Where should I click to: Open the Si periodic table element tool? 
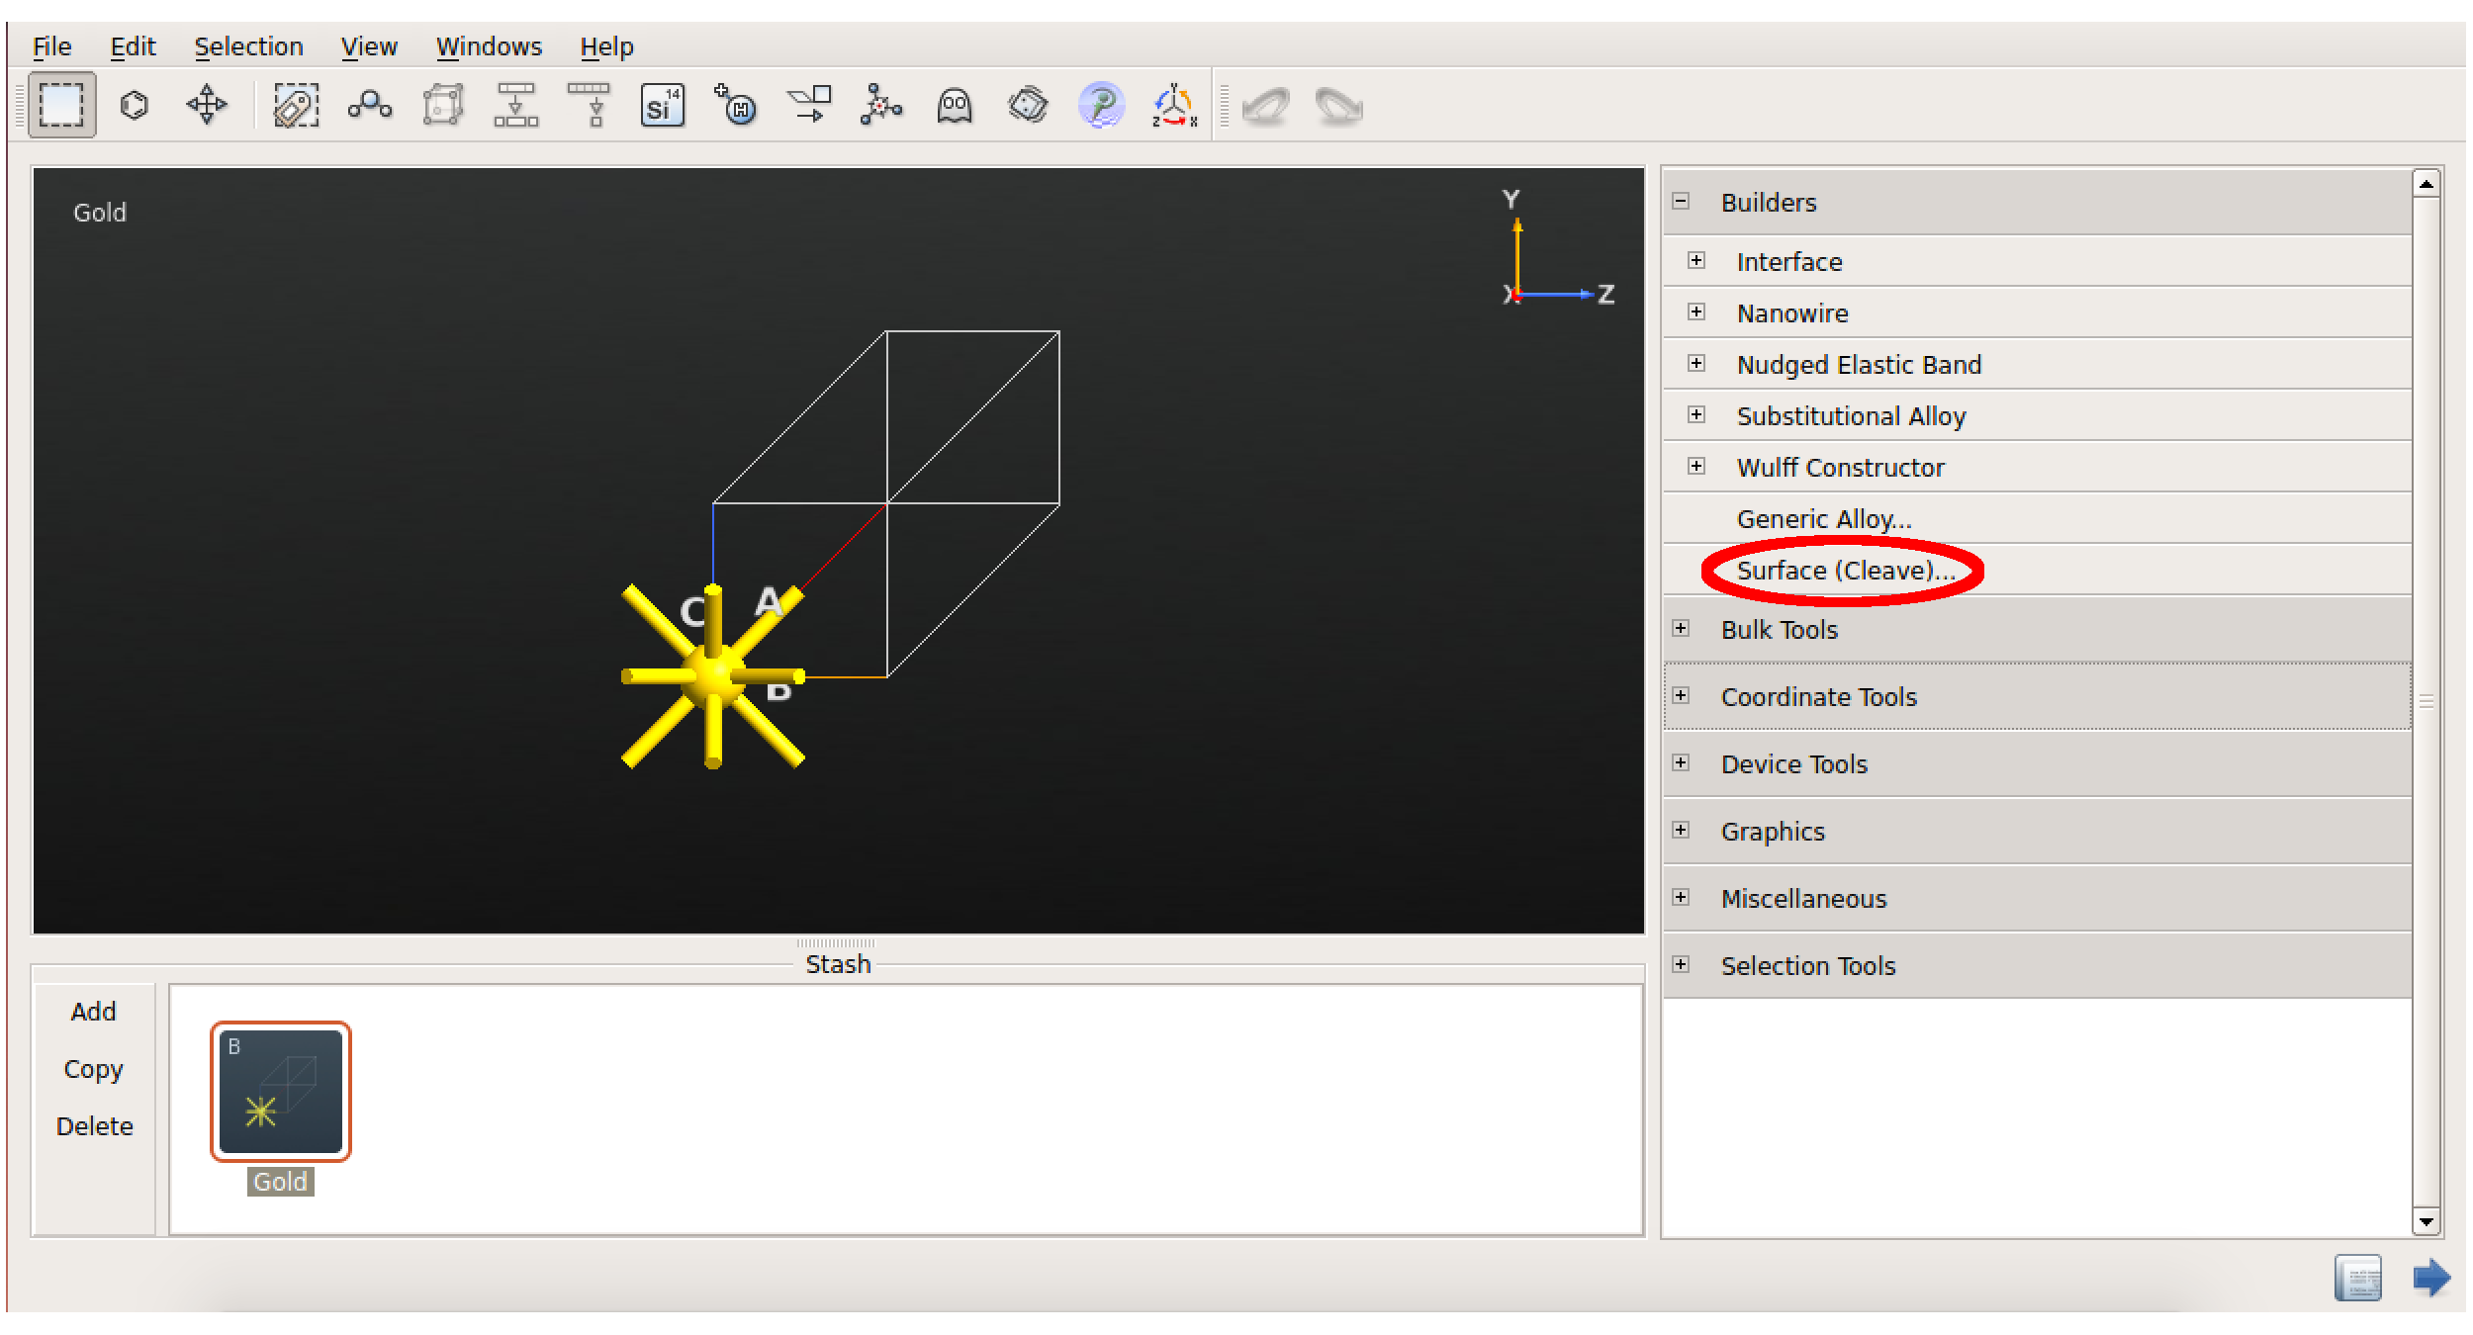(662, 105)
